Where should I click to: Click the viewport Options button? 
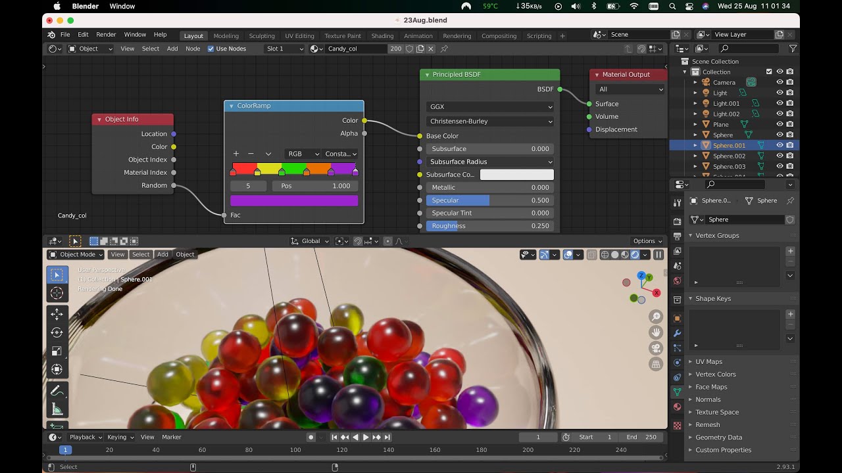tap(647, 241)
